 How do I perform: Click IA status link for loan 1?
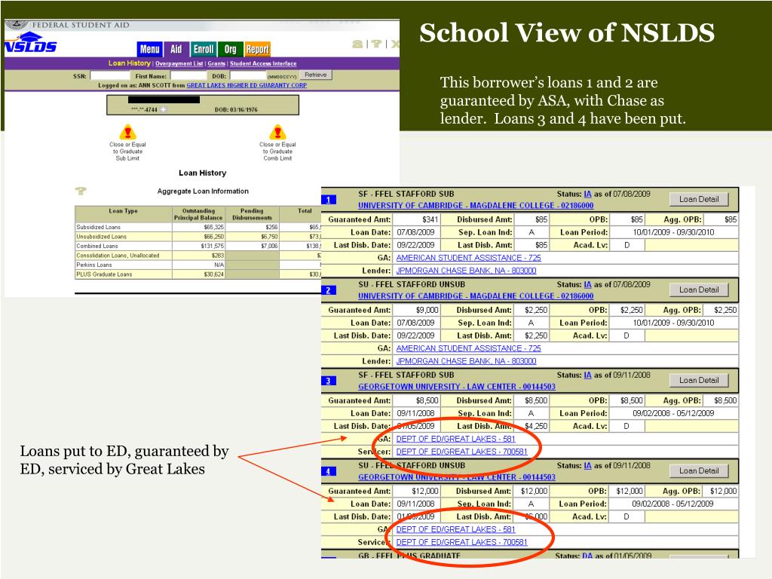587,194
